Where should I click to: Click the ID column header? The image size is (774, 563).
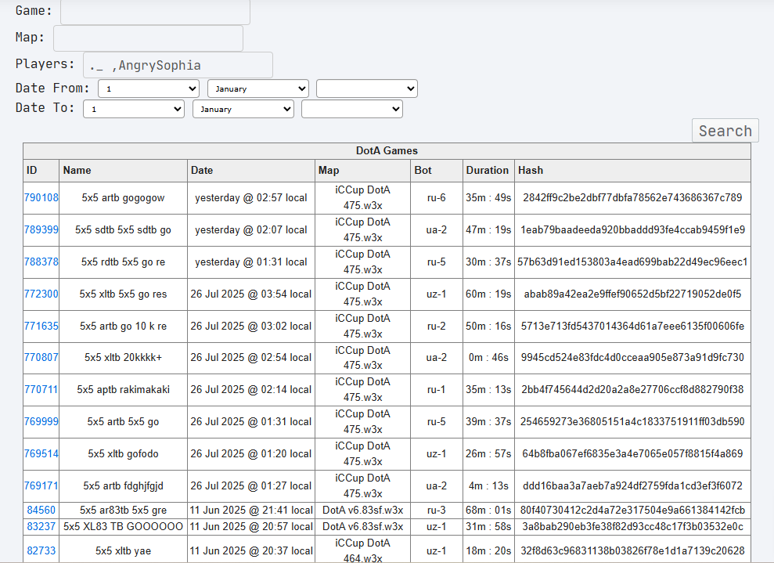tap(41, 171)
